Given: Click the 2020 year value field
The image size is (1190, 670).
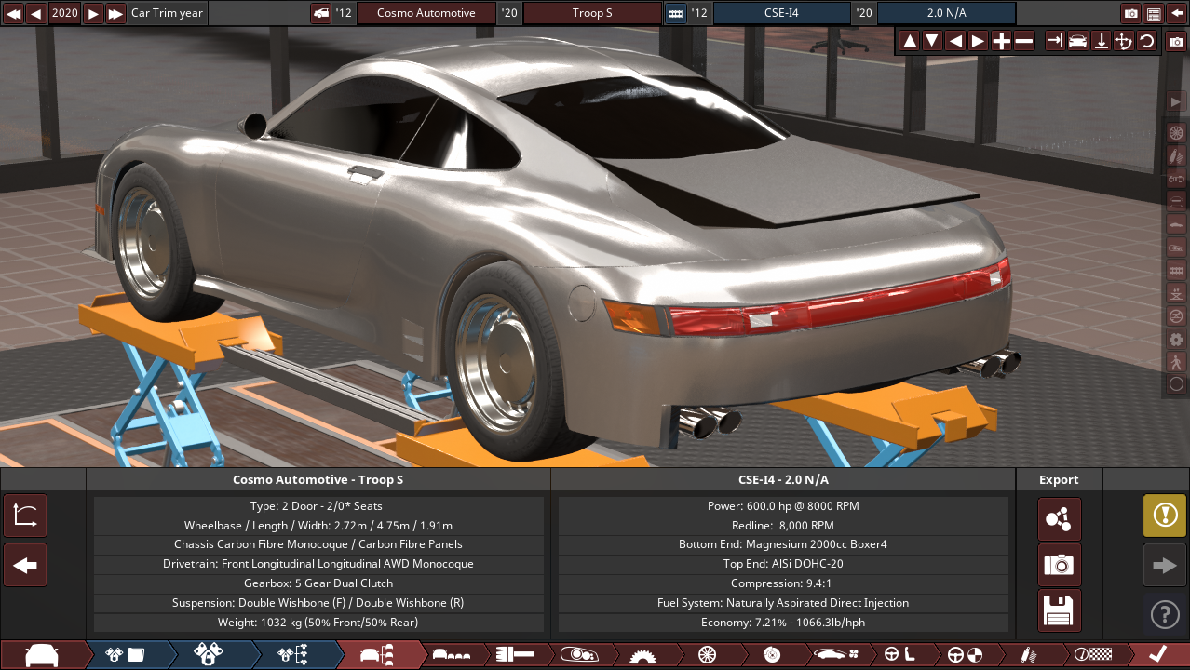Looking at the screenshot, I should point(64,13).
